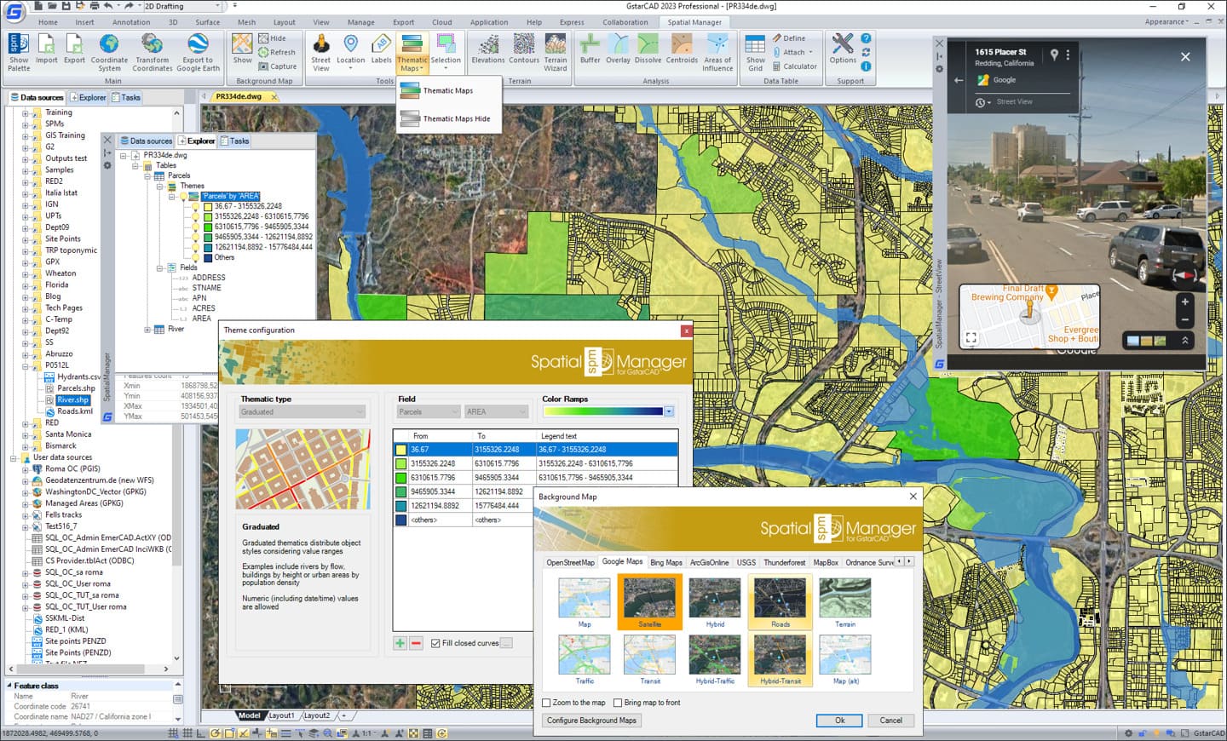Image resolution: width=1227 pixels, height=741 pixels.
Task: Click the Elevations terrain tool
Action: pyautogui.click(x=488, y=49)
